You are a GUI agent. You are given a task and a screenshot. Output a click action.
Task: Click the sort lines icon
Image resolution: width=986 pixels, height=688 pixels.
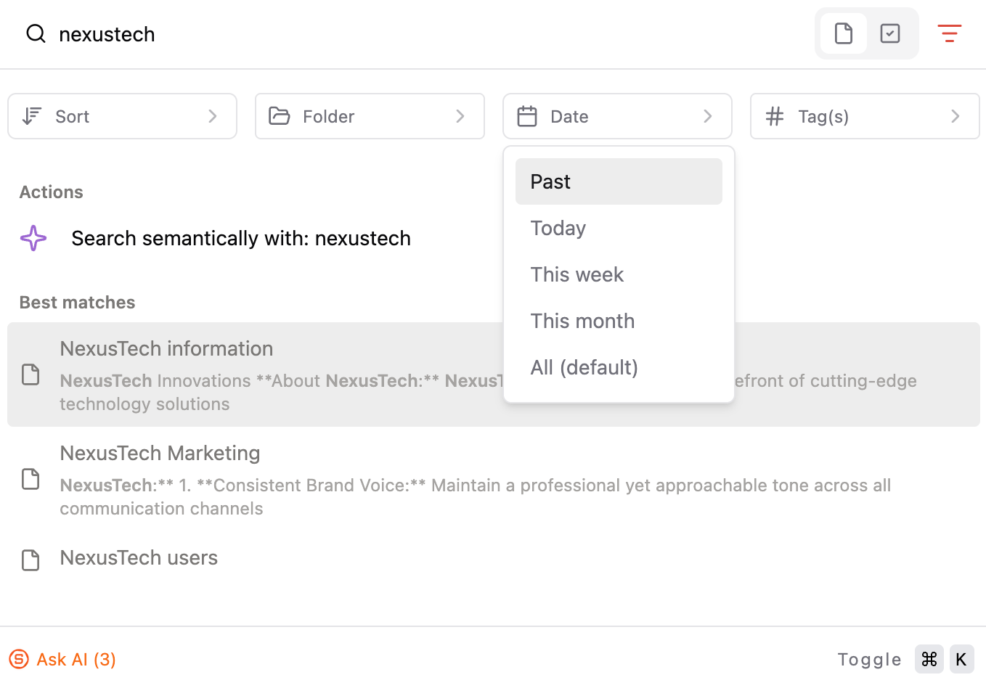[32, 116]
